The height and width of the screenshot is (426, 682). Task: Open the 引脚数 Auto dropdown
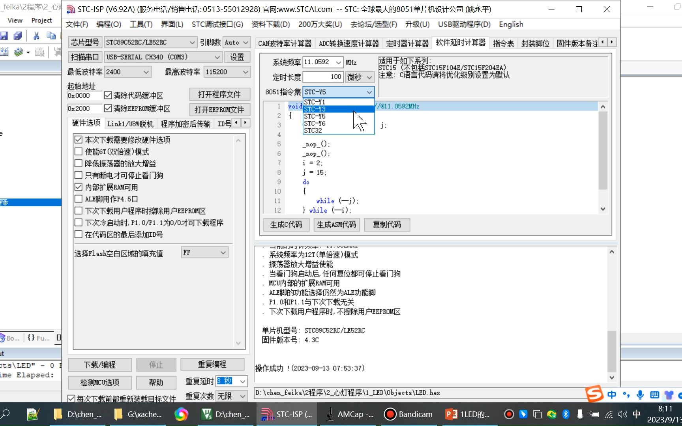click(237, 42)
